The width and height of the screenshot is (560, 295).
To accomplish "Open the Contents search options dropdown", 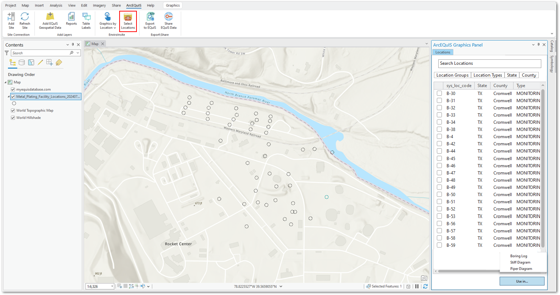I will [x=78, y=53].
